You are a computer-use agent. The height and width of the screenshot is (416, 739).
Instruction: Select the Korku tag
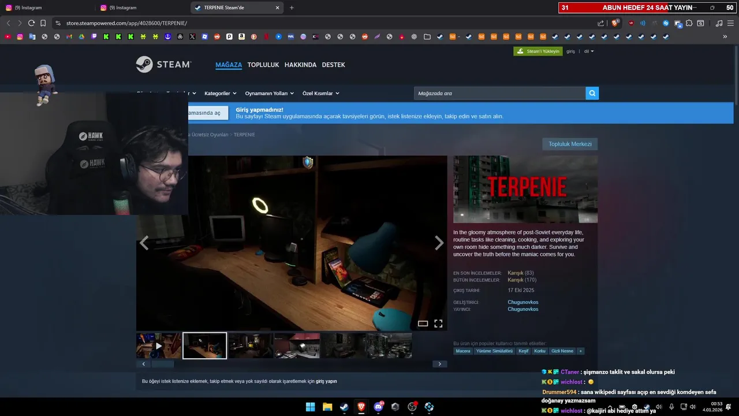540,351
